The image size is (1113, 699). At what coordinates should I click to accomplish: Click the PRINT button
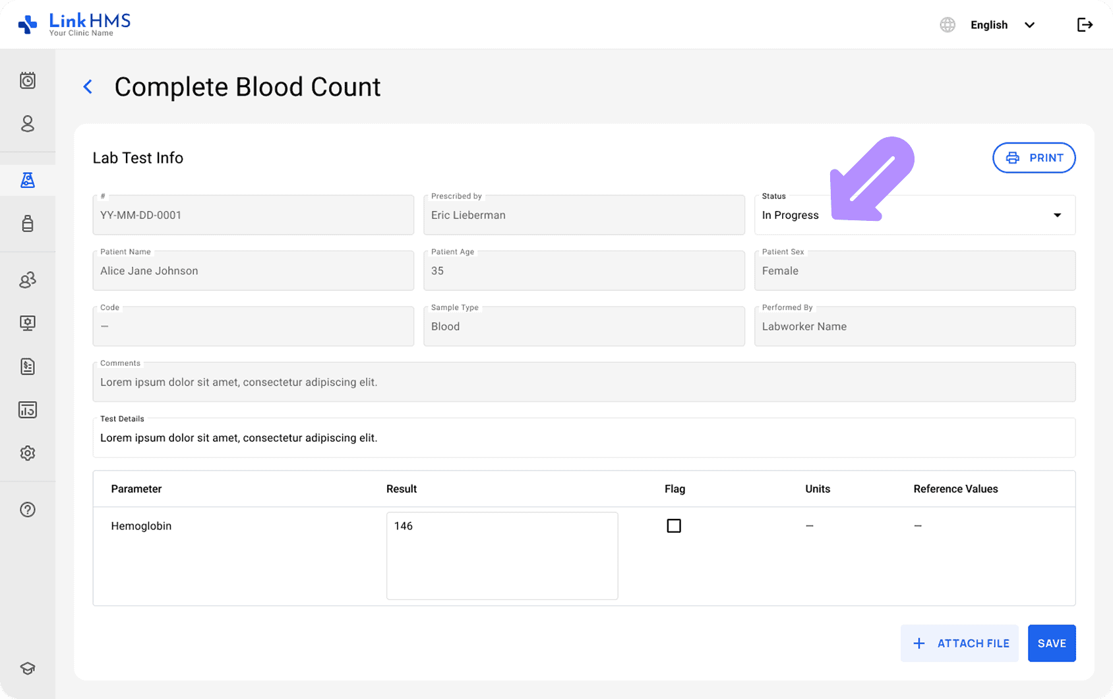coord(1033,158)
